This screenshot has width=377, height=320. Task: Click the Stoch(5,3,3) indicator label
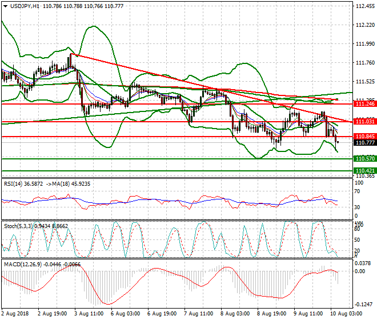tap(18, 226)
